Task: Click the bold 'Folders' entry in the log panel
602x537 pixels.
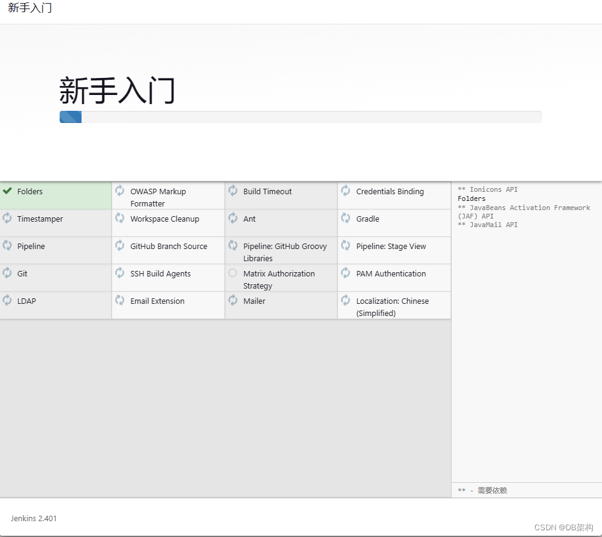Action: point(472,198)
